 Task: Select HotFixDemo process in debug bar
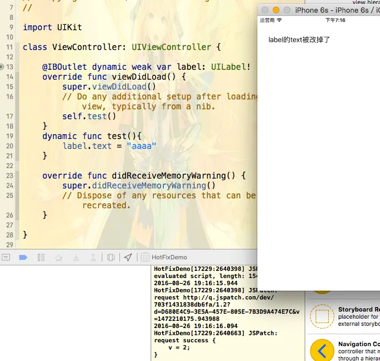tap(169, 257)
